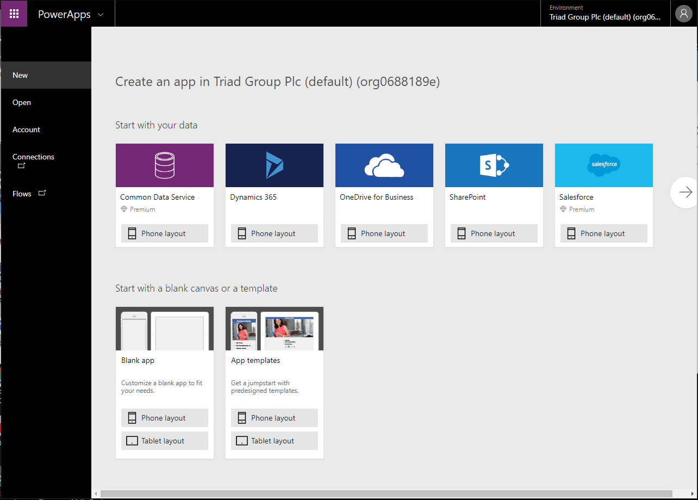Choose Phone layout for Dynamics 365
The height and width of the screenshot is (500, 698).
[x=275, y=233]
